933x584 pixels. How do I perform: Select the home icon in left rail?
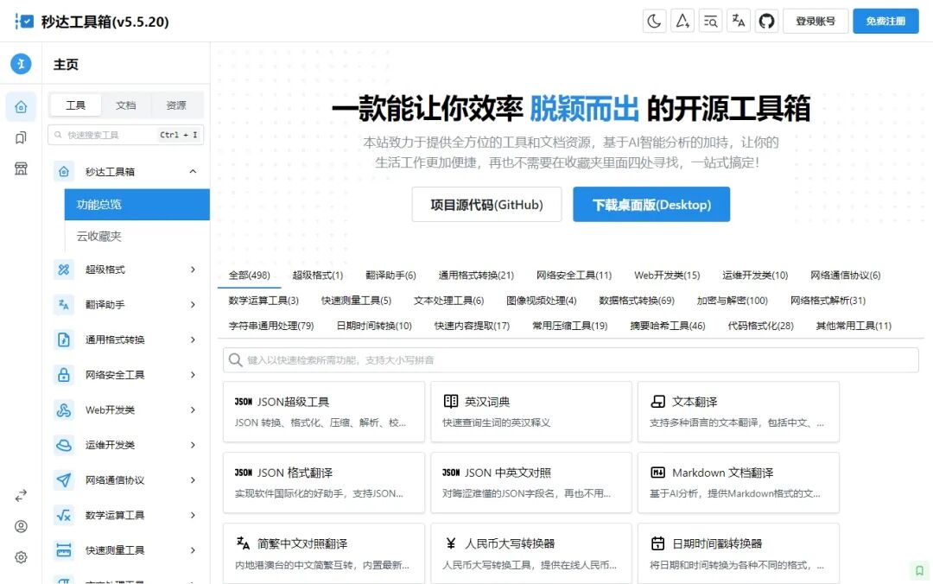pyautogui.click(x=21, y=106)
